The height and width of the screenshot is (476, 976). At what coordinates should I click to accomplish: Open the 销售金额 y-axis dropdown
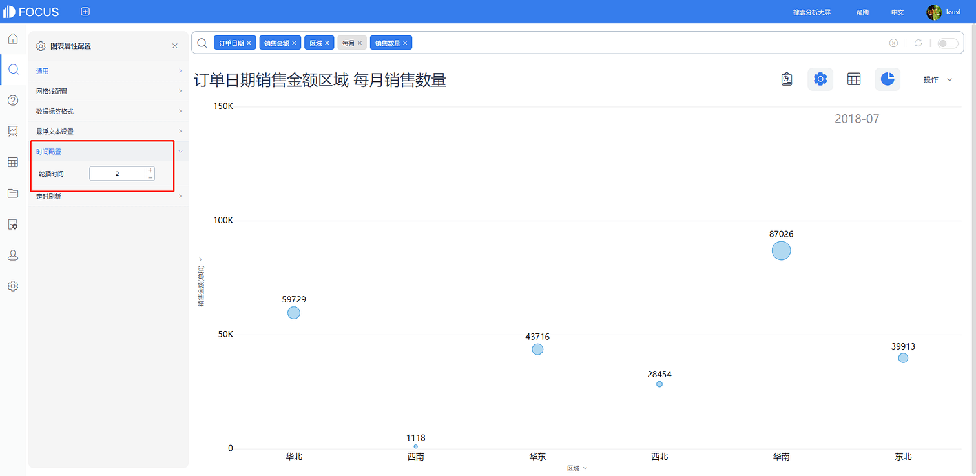pos(201,281)
